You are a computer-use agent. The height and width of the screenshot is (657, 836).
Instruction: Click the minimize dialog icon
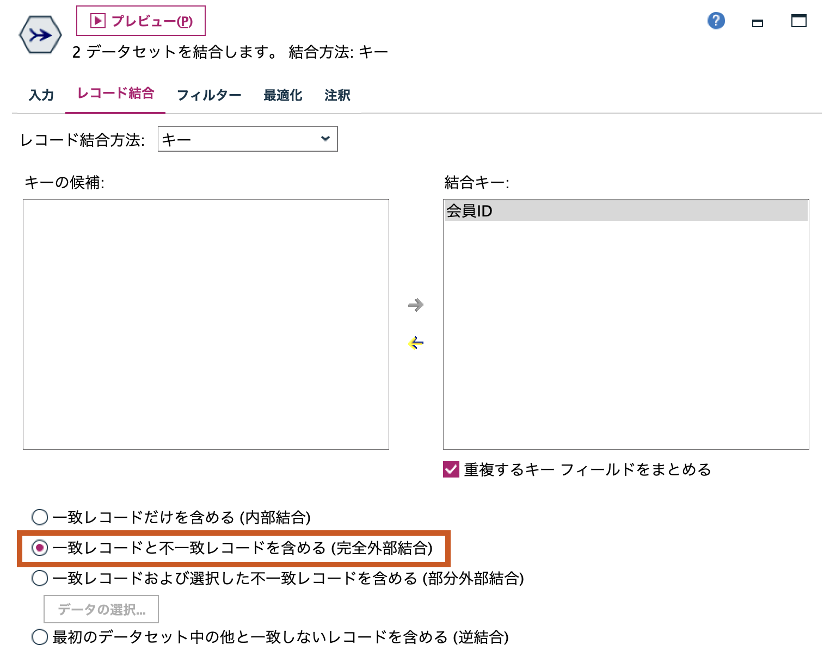click(757, 22)
